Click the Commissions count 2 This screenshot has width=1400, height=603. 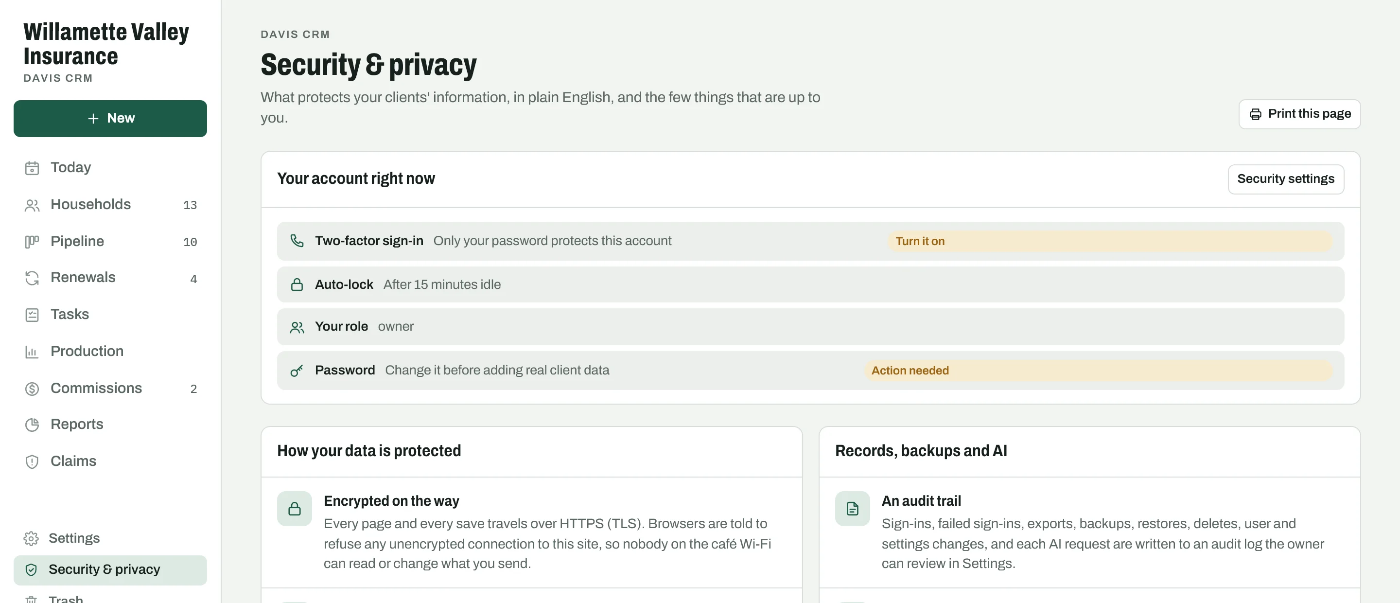pos(193,390)
